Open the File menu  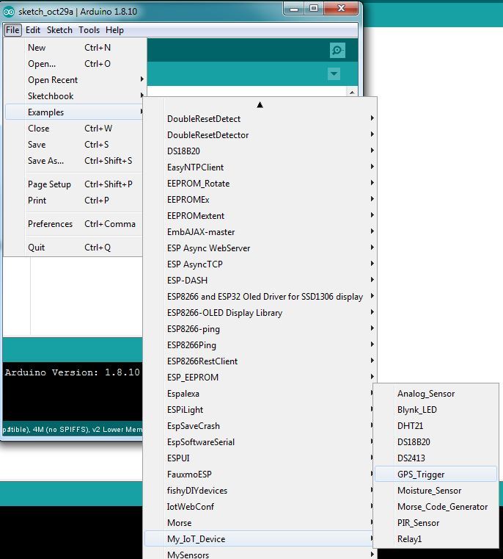[x=12, y=30]
